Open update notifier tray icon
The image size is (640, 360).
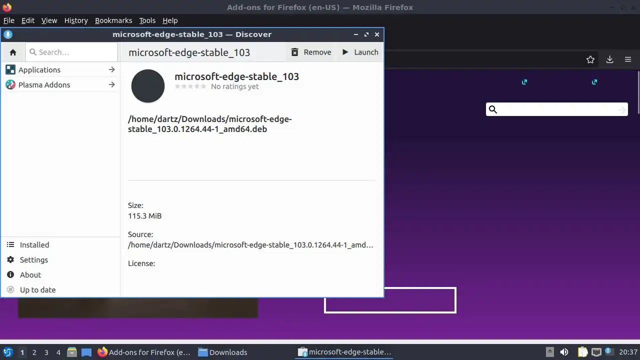point(609,352)
